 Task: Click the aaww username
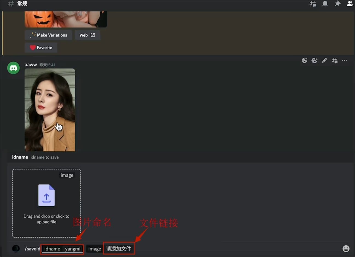coord(31,65)
